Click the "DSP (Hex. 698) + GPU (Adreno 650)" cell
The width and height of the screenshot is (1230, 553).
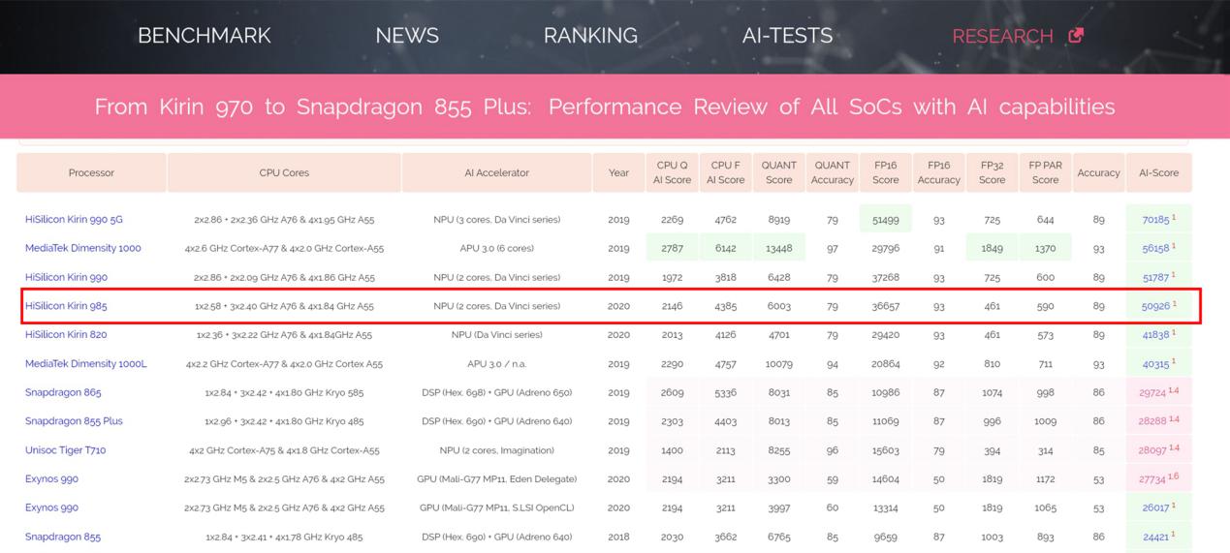tap(496, 392)
